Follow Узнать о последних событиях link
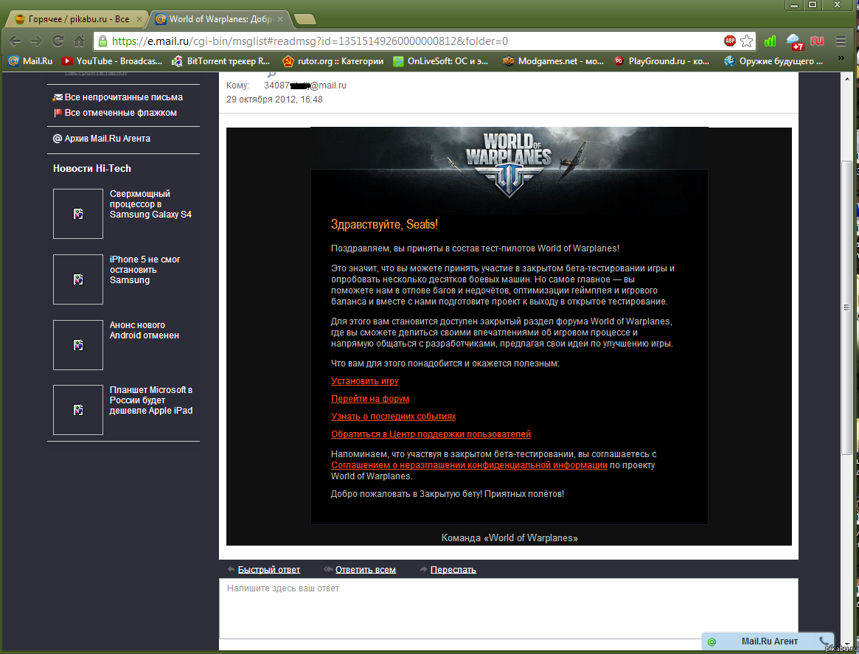The image size is (859, 654). click(393, 417)
